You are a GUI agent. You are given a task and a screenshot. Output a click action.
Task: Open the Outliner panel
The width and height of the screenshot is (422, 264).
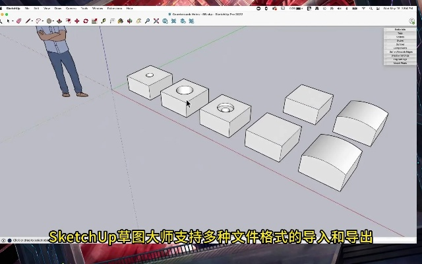click(x=400, y=44)
